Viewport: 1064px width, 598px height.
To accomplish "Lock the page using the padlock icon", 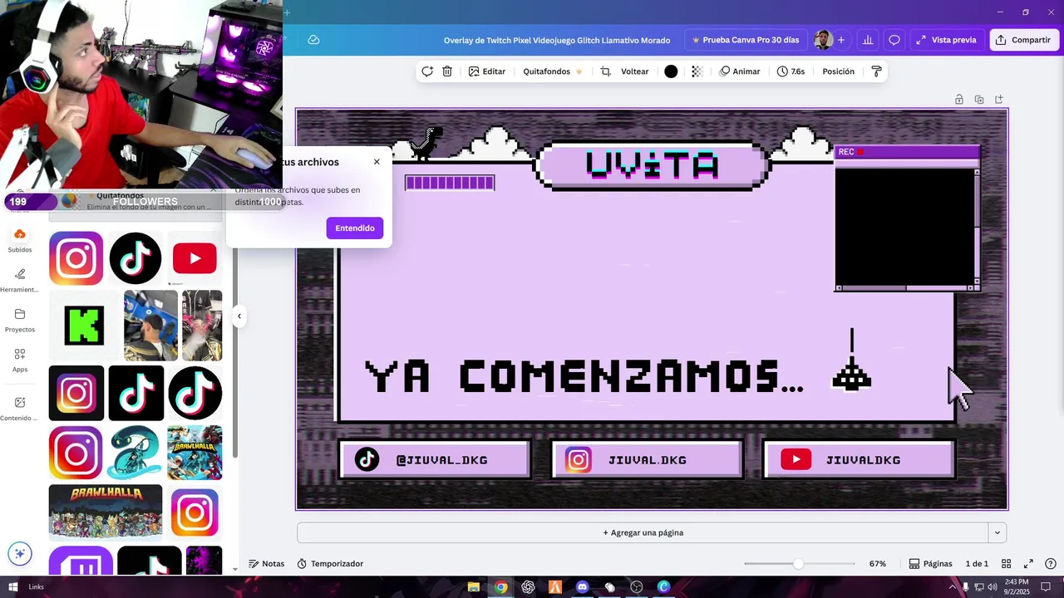I will point(959,100).
